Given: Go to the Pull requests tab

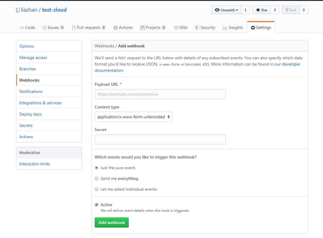Looking at the screenshot, I should (89, 28).
